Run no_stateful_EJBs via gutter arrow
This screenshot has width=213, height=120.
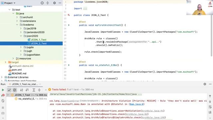point(69,65)
